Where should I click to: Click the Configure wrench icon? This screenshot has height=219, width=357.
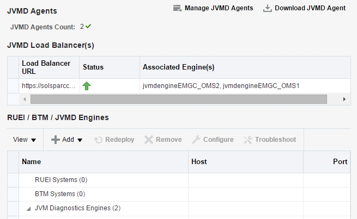click(196, 140)
